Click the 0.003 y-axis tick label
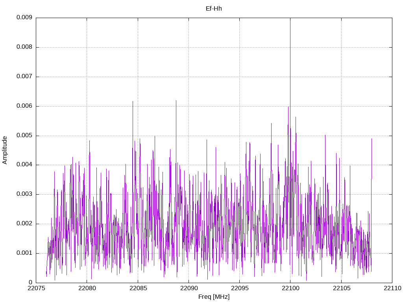Screen dimensions: 403x302 pyautogui.click(x=24, y=194)
